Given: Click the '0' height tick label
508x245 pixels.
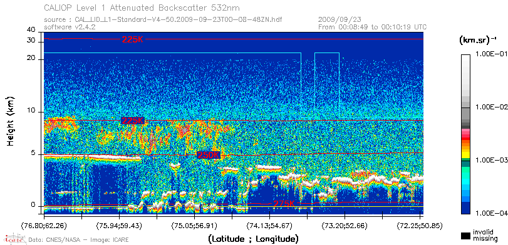Looking at the screenshot, I should pos(33,205).
